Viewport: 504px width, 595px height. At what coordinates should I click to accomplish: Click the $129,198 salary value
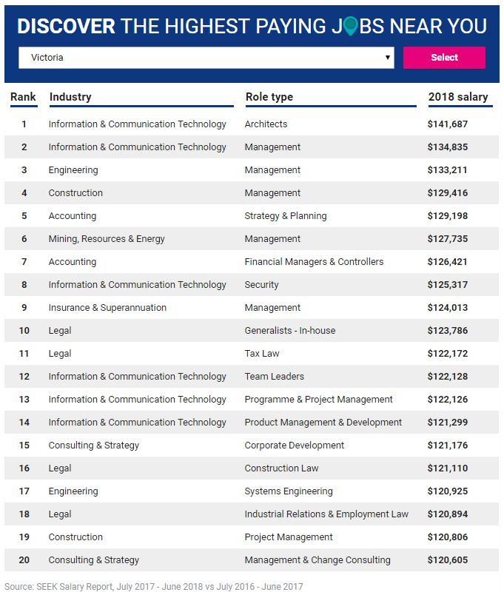[x=448, y=216]
